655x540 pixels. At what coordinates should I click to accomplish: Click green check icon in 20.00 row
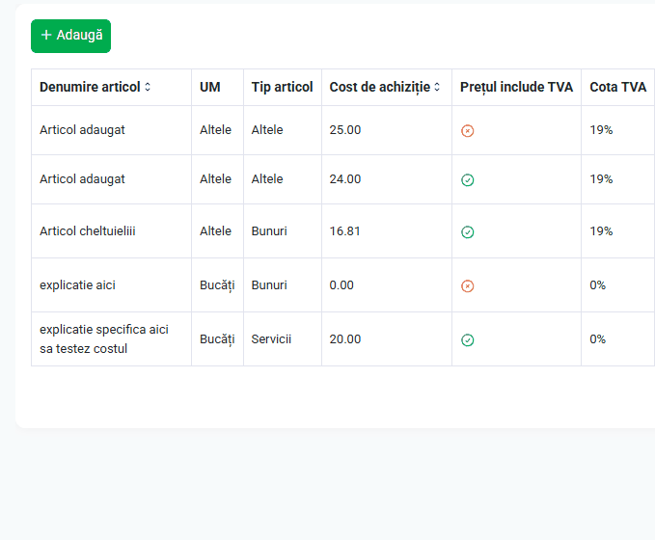click(x=468, y=340)
